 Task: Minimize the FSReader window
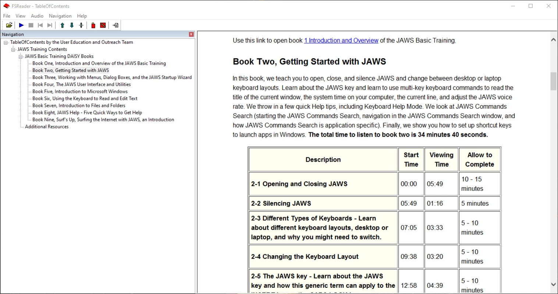(513, 6)
